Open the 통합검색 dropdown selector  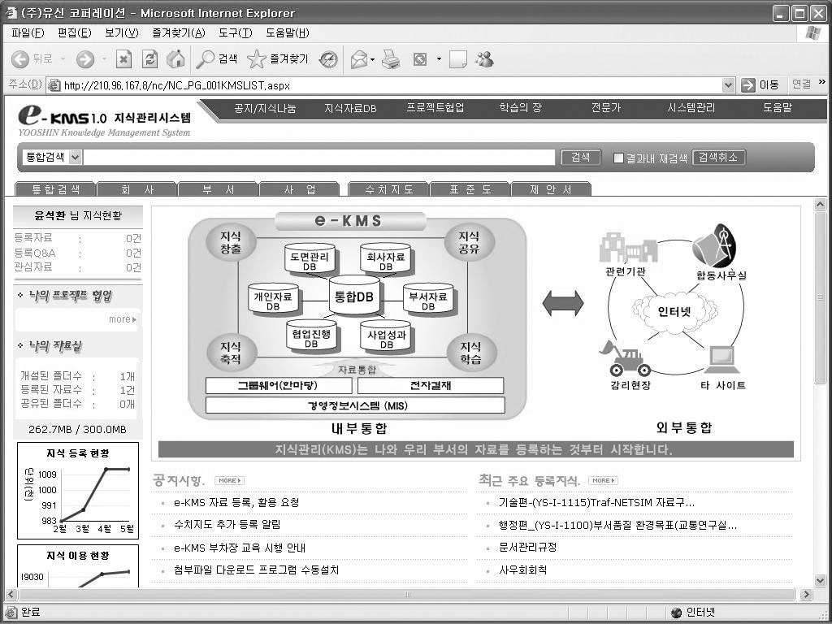coord(76,158)
